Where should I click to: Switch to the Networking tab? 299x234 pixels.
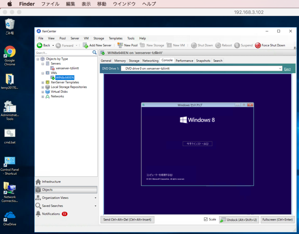(150, 61)
